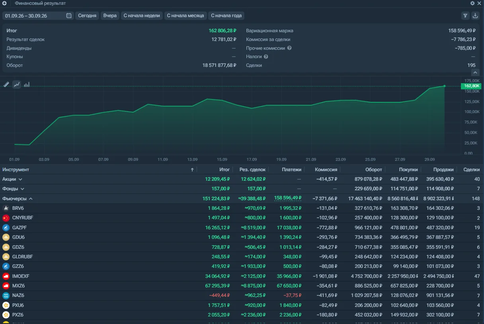
Task: Click the GZZ6 instrument row name
Action: coord(18,267)
